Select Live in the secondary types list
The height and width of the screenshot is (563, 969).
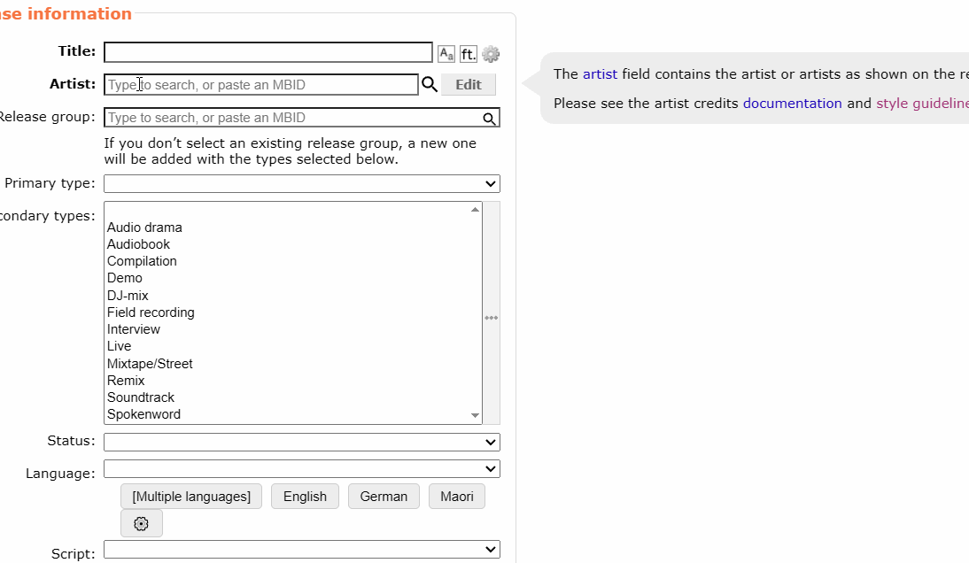(119, 346)
